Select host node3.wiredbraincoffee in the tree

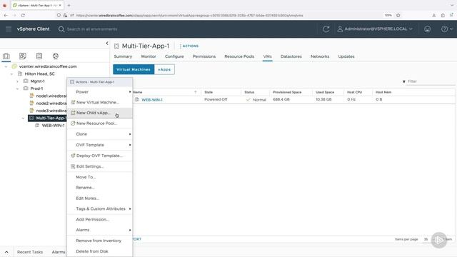[x=51, y=111]
